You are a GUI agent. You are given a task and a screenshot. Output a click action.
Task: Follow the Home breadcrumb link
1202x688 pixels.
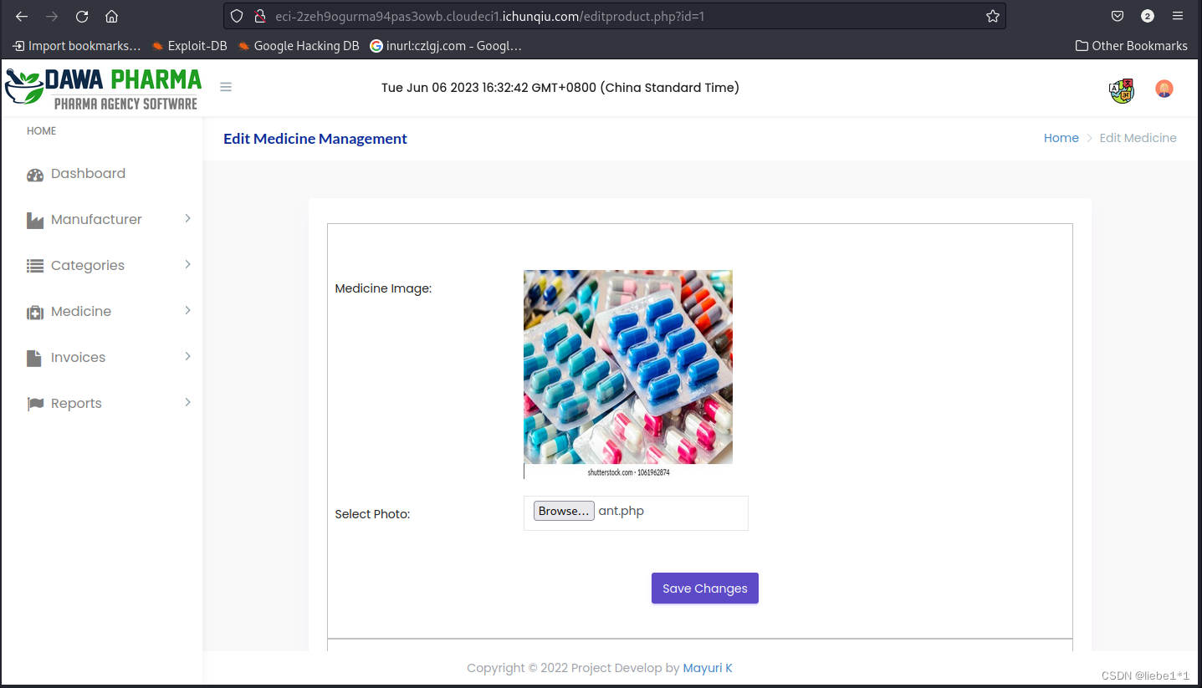click(x=1061, y=138)
